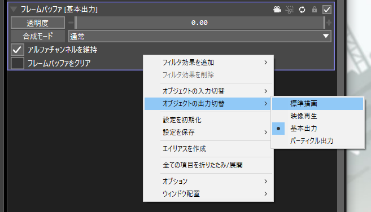Screen dimensions: 371x212
Task: Click the 0.00 transparency value
Action: 199,23
